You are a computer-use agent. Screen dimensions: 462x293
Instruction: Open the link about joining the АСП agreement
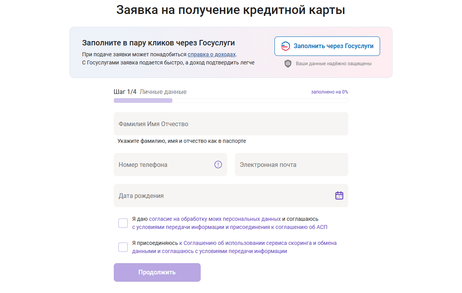pyautogui.click(x=232, y=227)
